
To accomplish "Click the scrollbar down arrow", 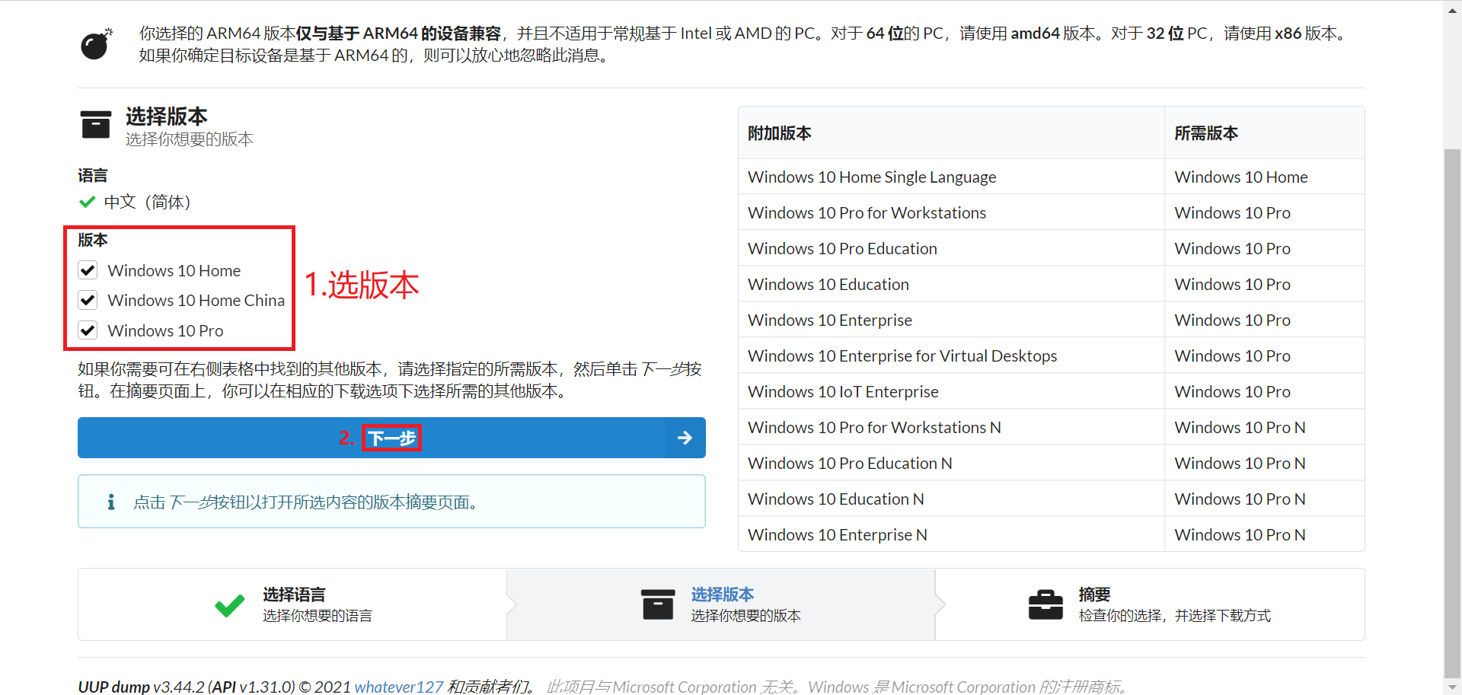I will click(x=1452, y=687).
